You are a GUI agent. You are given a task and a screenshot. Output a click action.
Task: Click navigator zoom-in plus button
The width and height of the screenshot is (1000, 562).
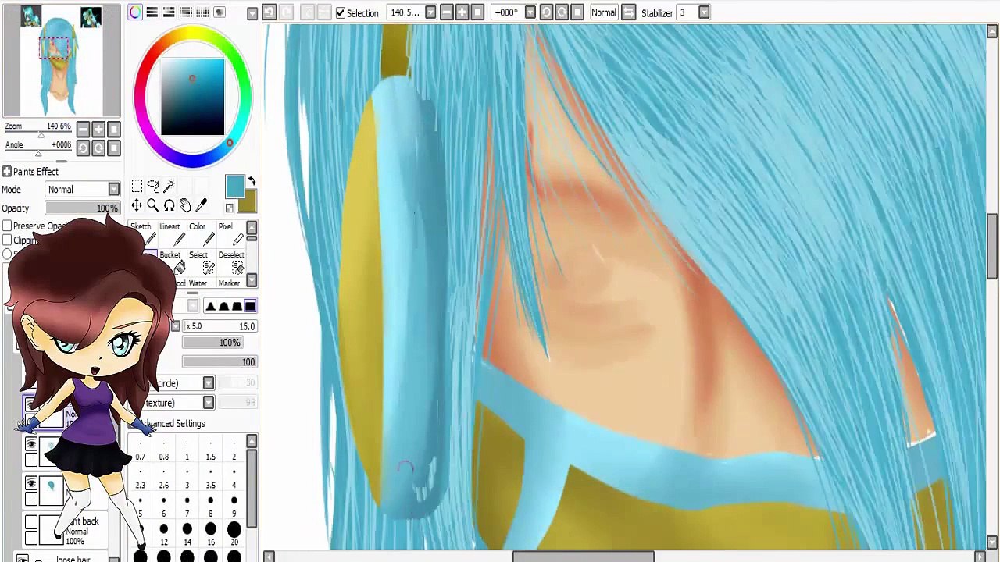[x=98, y=129]
